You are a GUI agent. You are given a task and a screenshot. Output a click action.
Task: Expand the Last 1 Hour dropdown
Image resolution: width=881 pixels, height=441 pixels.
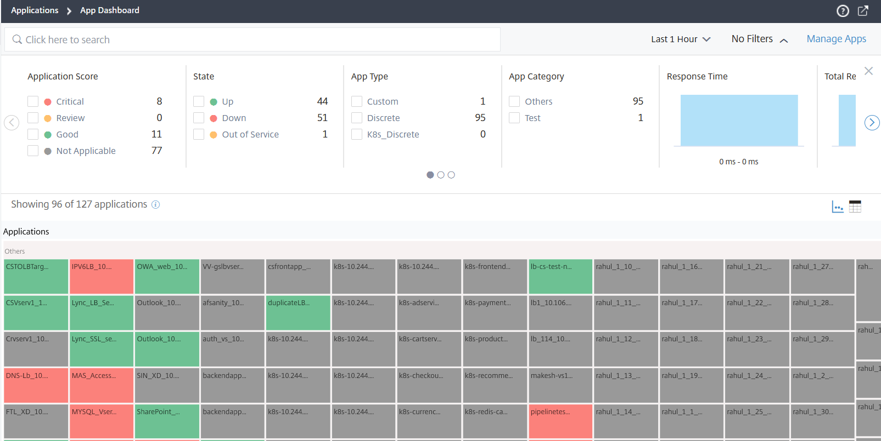pyautogui.click(x=681, y=39)
